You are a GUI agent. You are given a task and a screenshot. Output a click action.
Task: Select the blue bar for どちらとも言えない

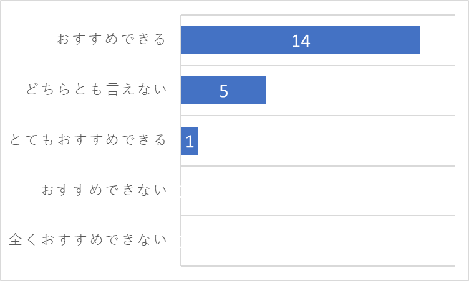pos(224,90)
